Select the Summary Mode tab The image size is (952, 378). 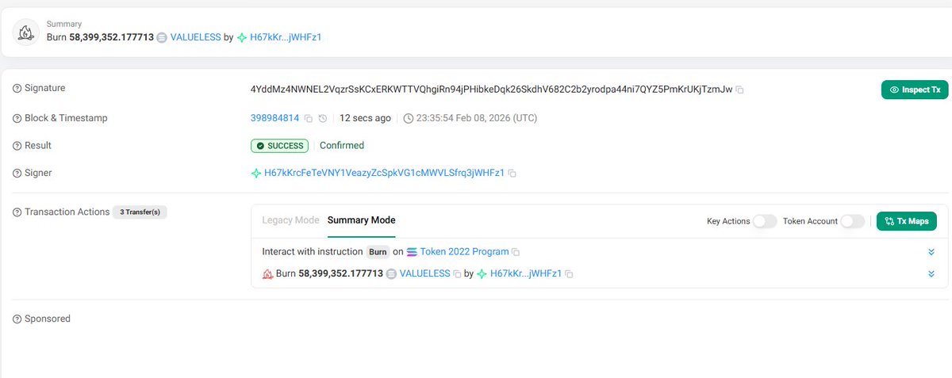point(361,220)
